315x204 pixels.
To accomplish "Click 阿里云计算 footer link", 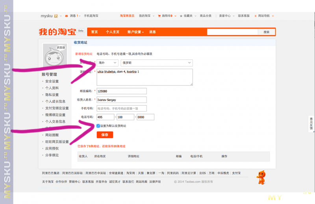I will pyautogui.click(x=189, y=173).
